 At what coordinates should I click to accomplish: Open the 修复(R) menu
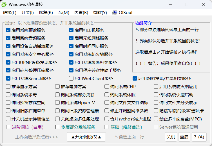46,13
